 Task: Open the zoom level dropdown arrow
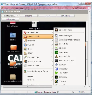[87, 92]
